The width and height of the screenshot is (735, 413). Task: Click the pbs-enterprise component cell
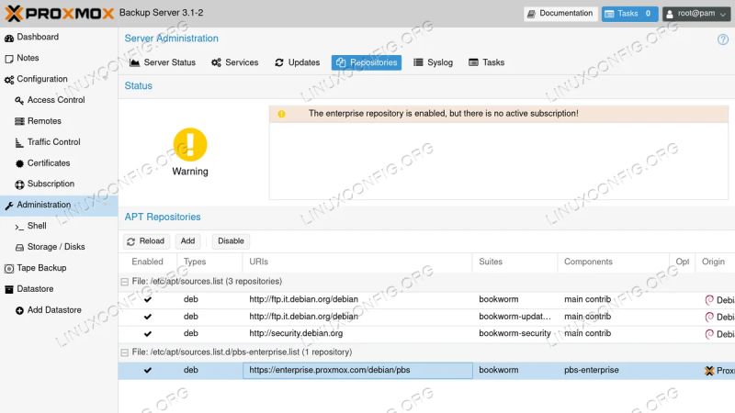pos(614,371)
